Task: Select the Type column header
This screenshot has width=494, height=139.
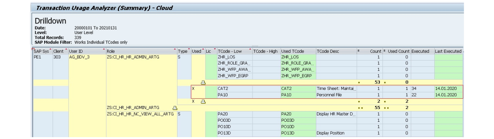Action: click(184, 52)
